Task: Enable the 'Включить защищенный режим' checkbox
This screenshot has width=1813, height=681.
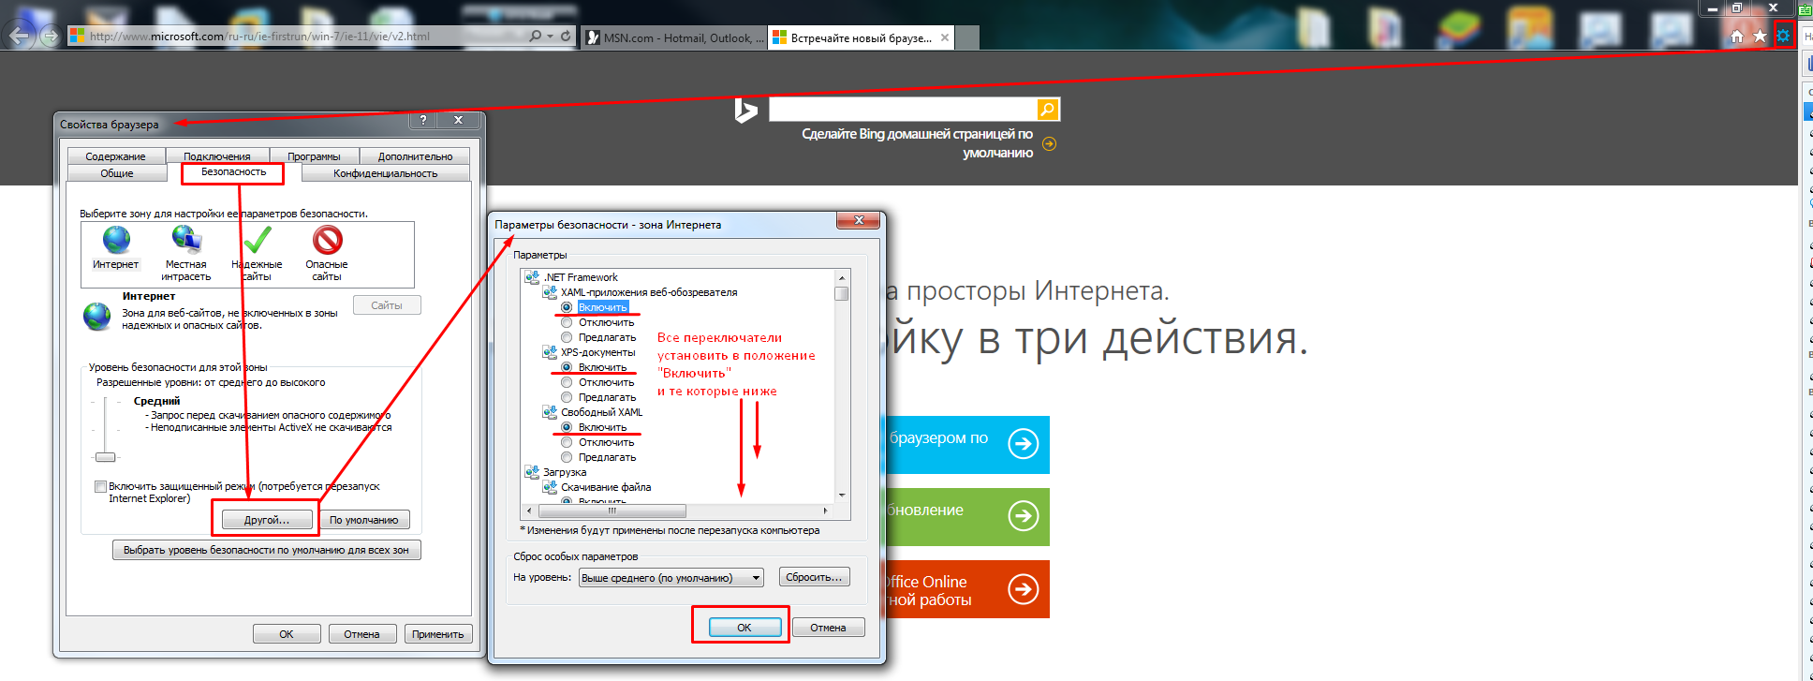Action: click(x=100, y=487)
